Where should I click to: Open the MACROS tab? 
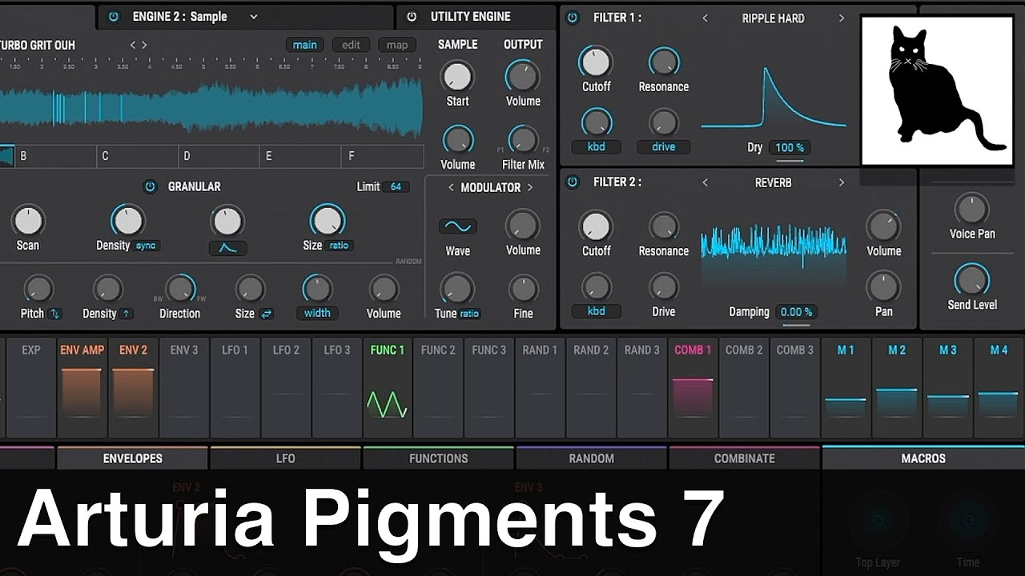coord(923,458)
